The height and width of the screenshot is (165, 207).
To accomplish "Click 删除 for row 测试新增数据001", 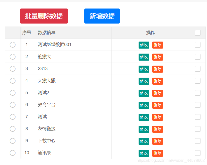I will pyautogui.click(x=157, y=45).
